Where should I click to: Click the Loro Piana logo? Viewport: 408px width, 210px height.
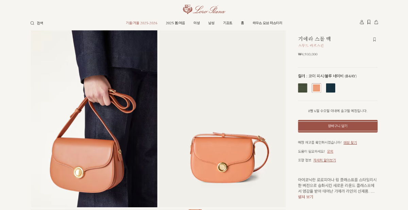(204, 9)
